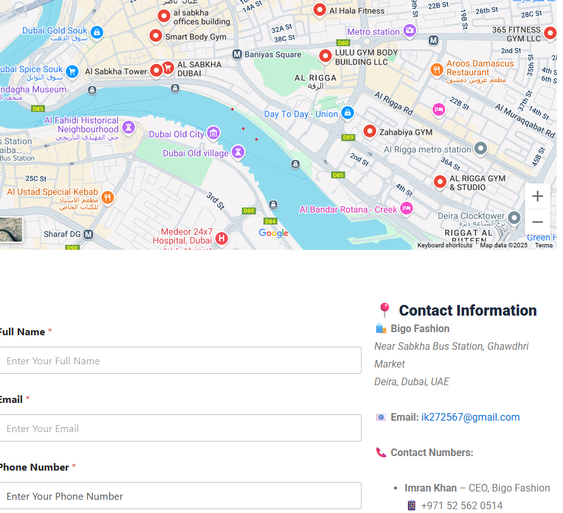Screen dimensions: 563x513
Task: Open the Smart Body Gym map pin
Action: click(x=156, y=36)
